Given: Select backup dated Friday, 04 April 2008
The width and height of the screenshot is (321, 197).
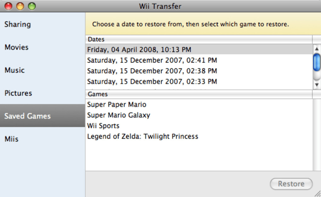Looking at the screenshot, I should coord(139,50).
